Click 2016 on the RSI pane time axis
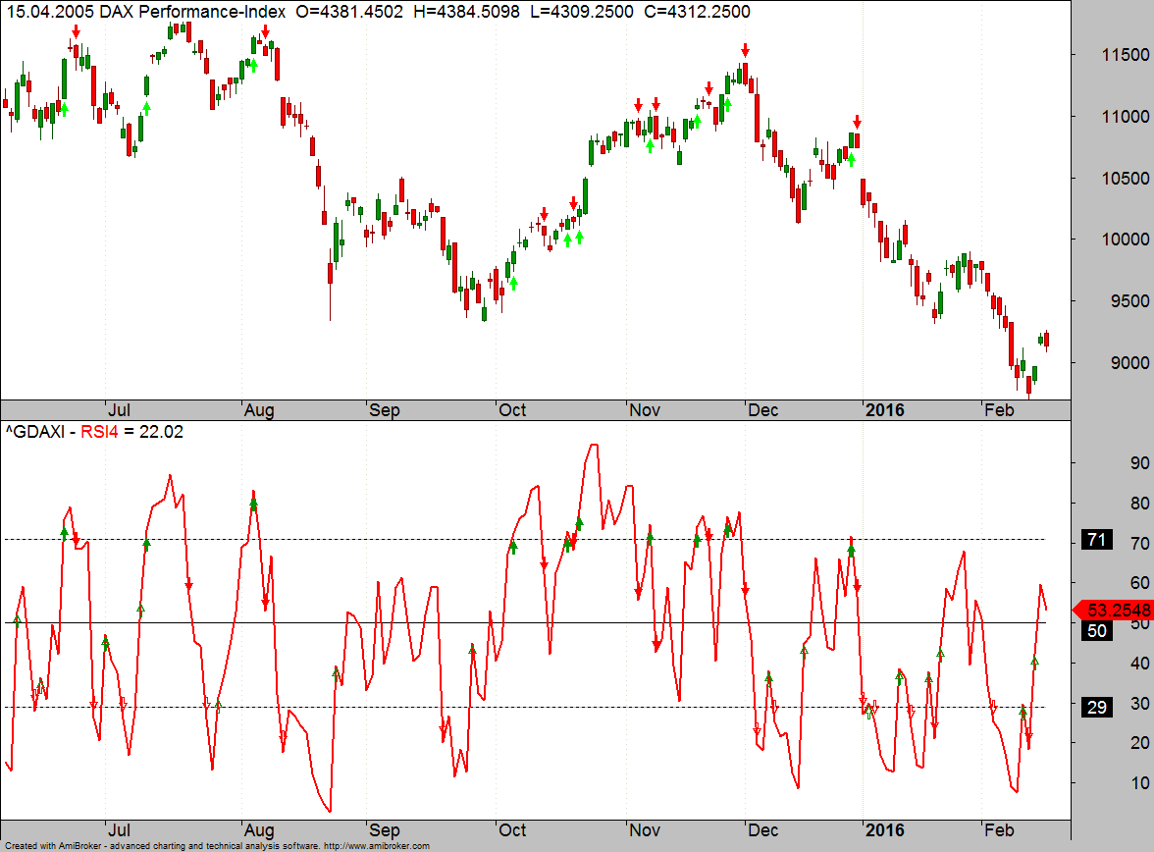 [885, 829]
